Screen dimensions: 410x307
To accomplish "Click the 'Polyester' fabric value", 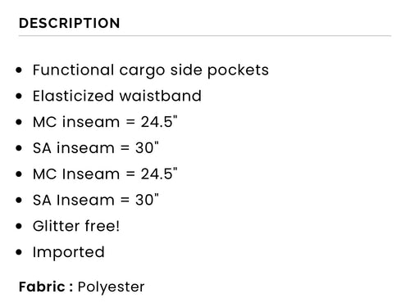I will (x=111, y=287).
